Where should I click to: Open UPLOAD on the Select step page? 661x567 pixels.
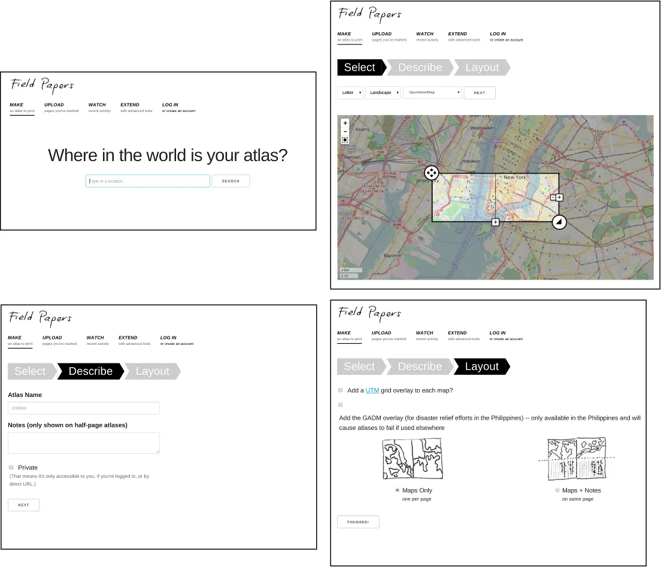389,37
